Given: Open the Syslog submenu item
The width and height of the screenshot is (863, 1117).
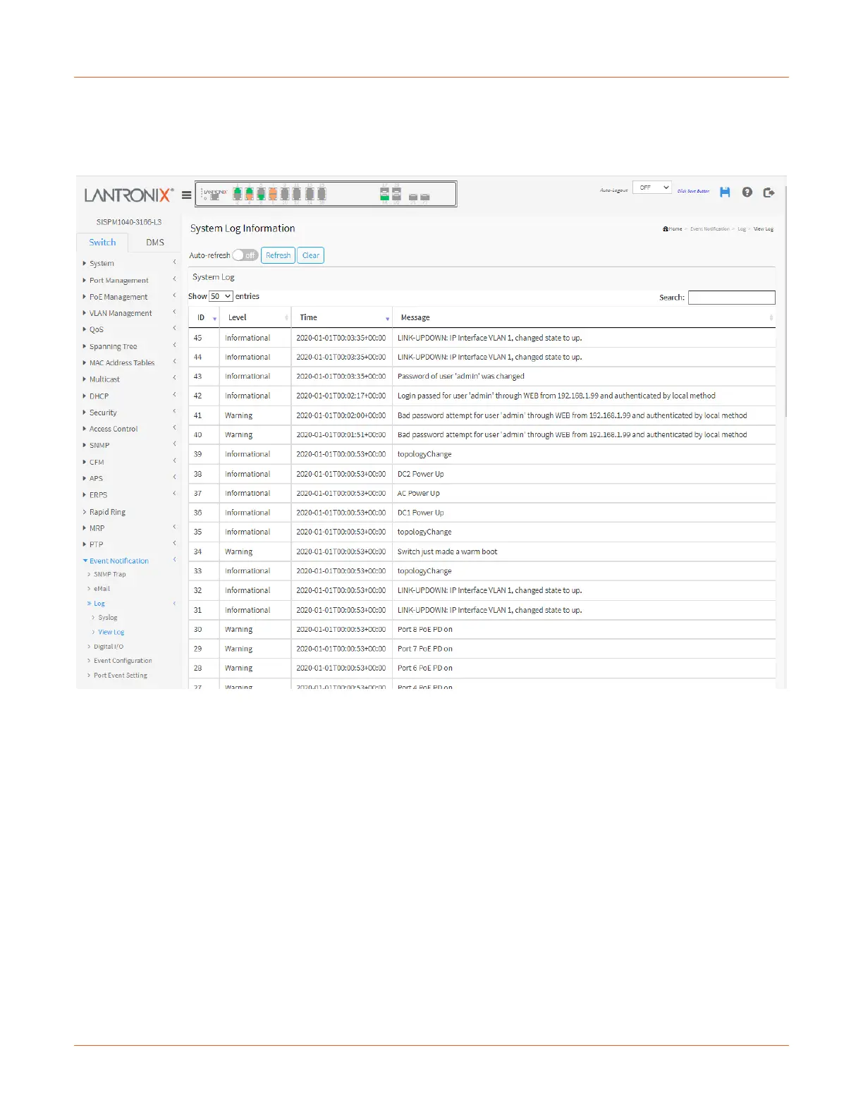Looking at the screenshot, I should (x=107, y=618).
